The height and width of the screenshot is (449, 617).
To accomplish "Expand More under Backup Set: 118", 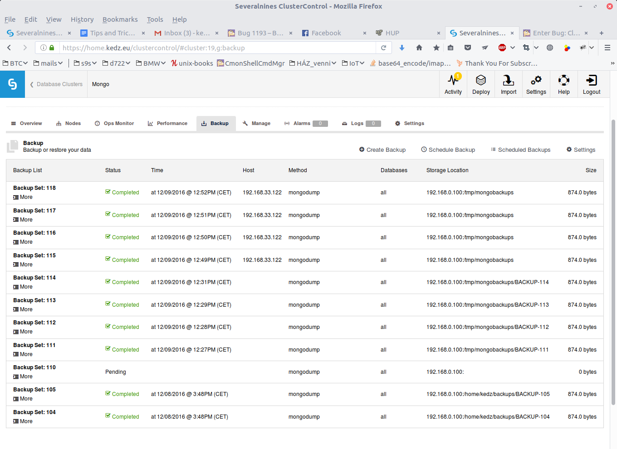I will tap(23, 197).
